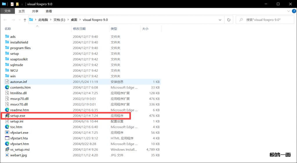The image size is (297, 163).
Task: Click the contents.htm Edge file icon
Action: pos(7,87)
